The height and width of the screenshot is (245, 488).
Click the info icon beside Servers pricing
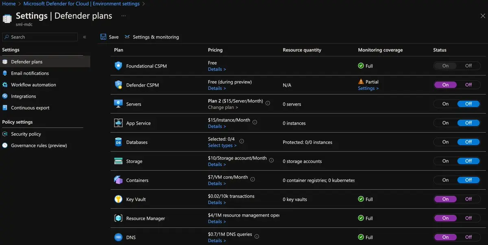(x=268, y=103)
